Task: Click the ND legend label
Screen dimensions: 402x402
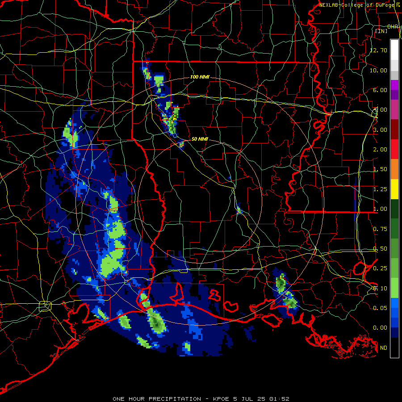Action: (x=384, y=348)
